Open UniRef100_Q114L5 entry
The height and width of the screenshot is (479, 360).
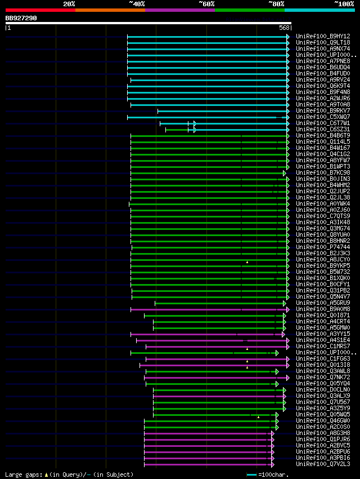pyautogui.click(x=323, y=141)
